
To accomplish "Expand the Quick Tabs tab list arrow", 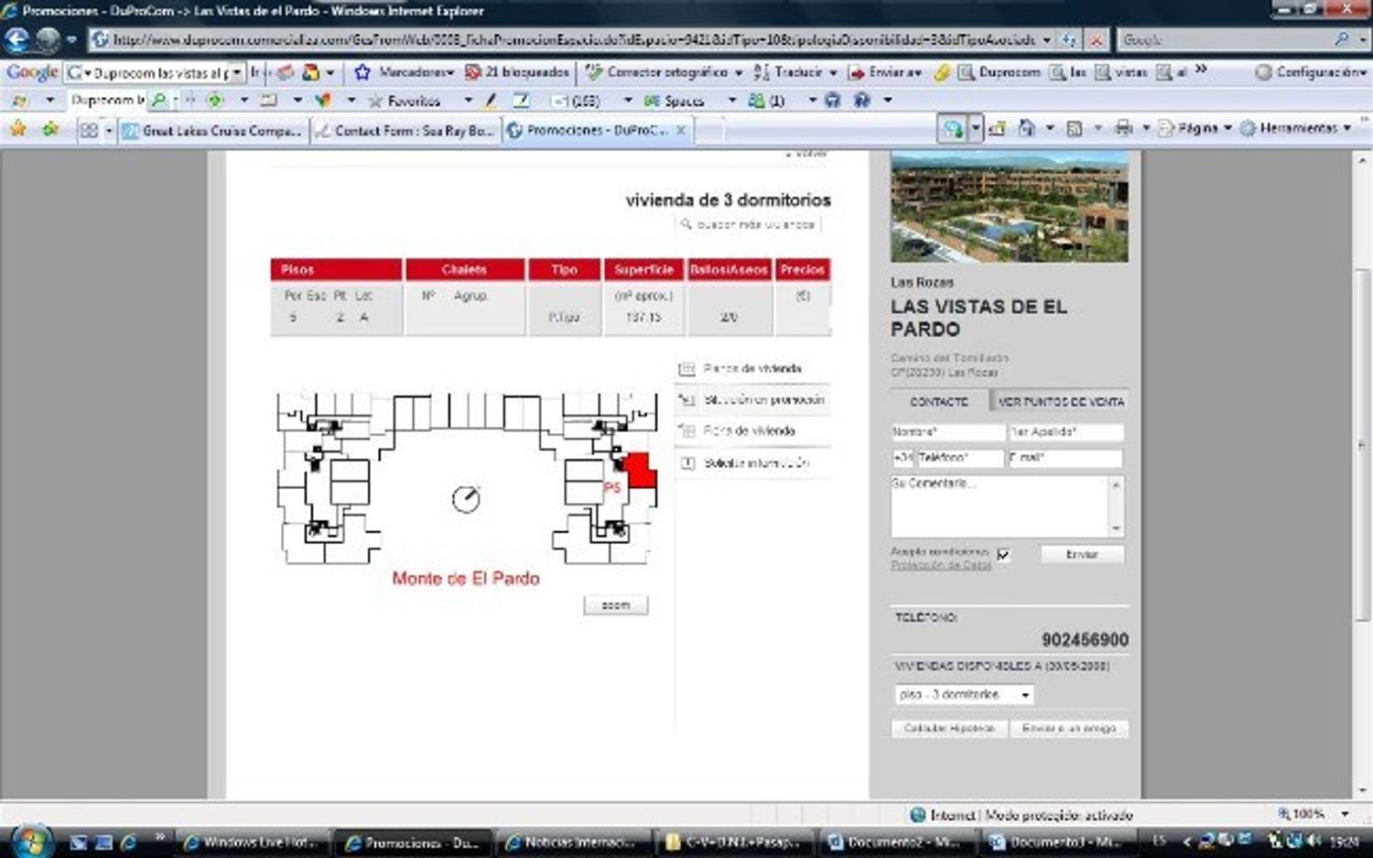I will [109, 131].
